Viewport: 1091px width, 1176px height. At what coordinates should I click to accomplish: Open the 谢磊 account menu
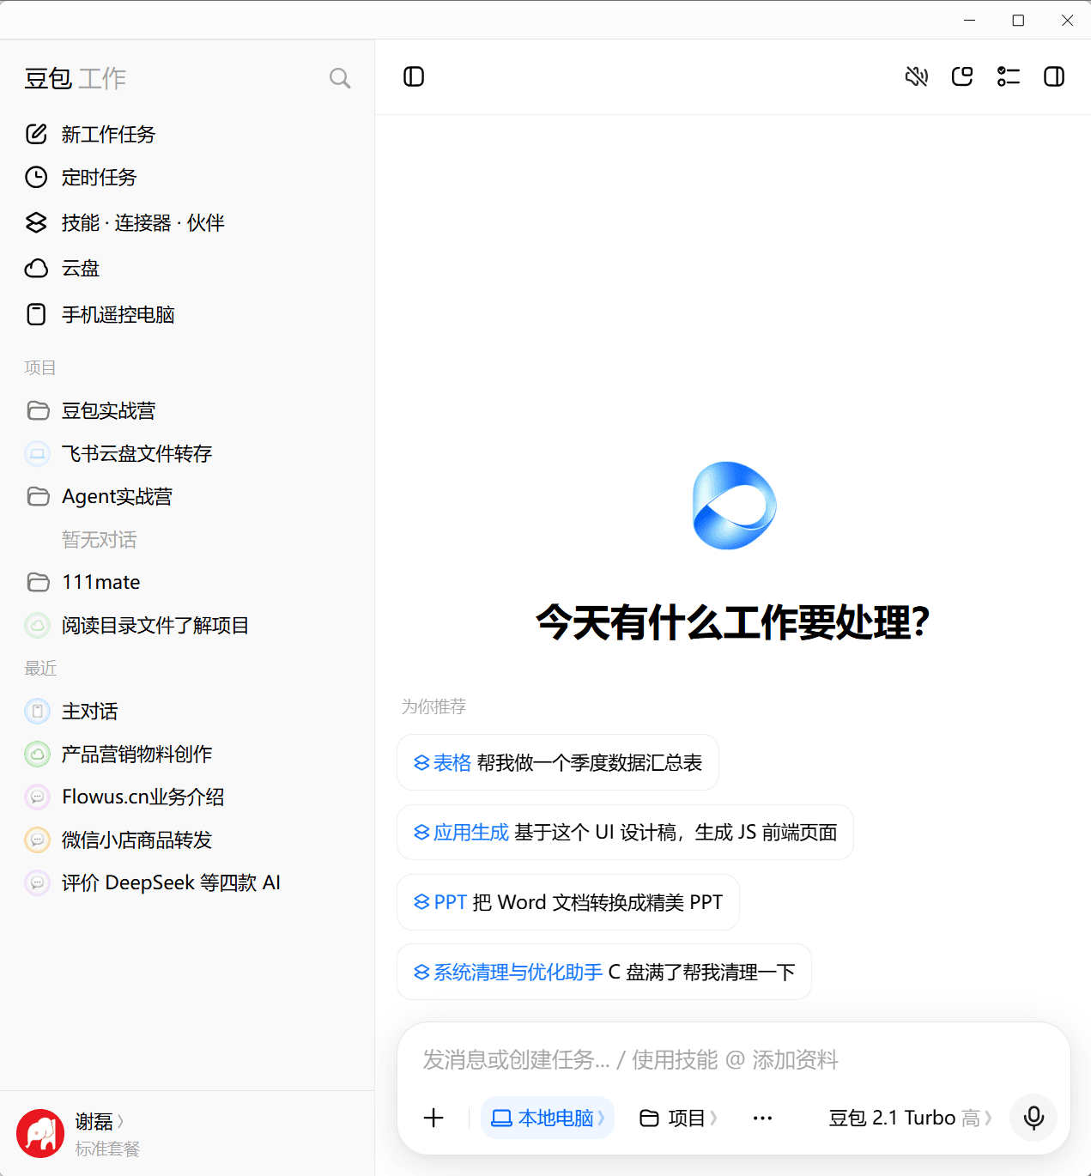click(x=100, y=1121)
